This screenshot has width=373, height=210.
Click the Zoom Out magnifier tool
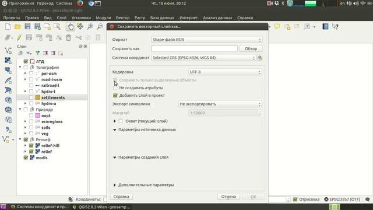coord(100,26)
